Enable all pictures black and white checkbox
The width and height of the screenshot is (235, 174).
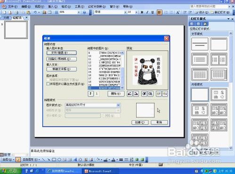[x=48, y=84]
